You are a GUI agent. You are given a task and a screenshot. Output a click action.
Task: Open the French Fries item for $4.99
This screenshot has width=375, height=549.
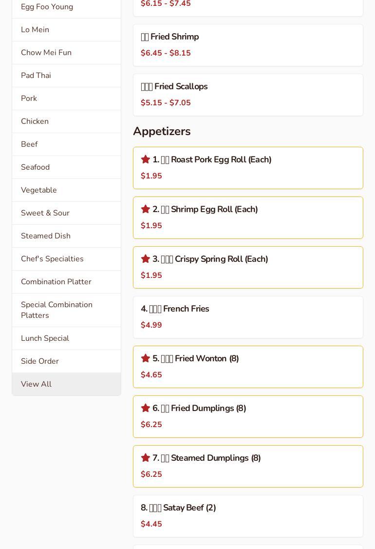[x=248, y=317]
